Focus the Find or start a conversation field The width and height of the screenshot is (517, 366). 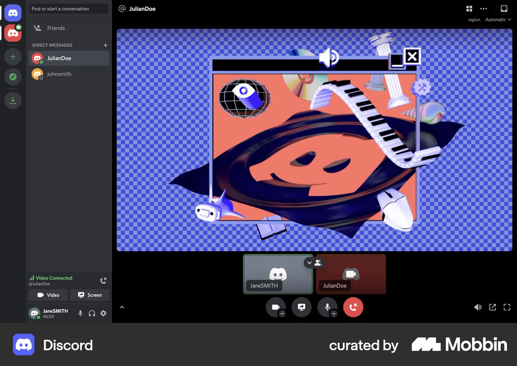(x=69, y=9)
